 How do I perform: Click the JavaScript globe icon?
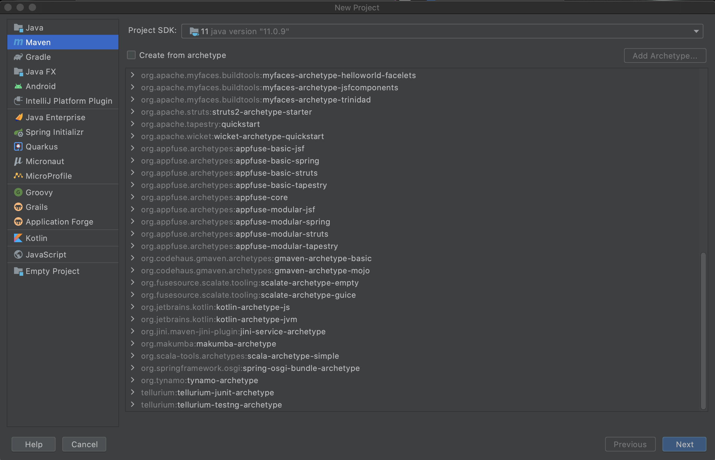18,255
